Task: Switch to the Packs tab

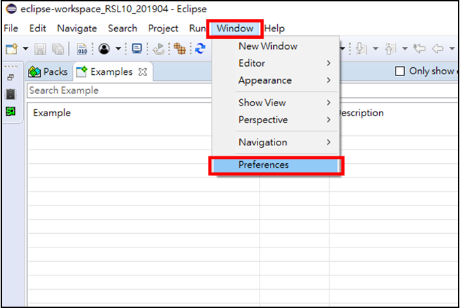Action: [x=49, y=71]
